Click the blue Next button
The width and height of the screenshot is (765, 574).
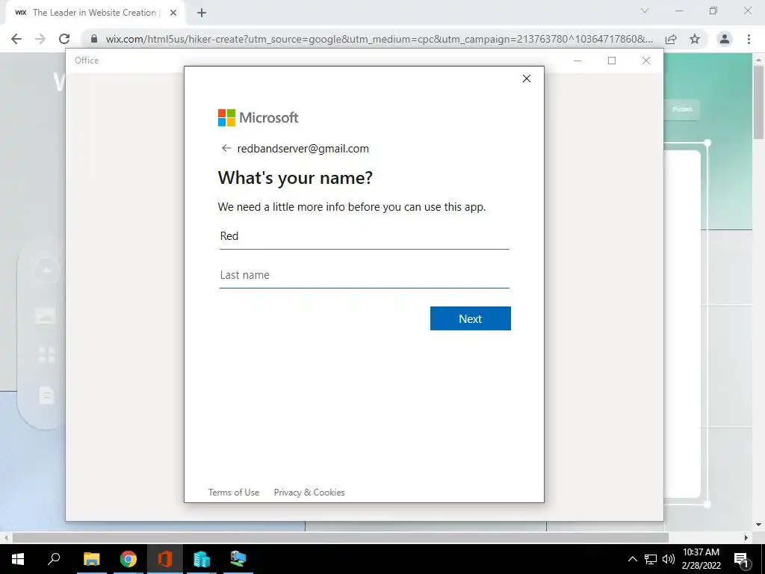[x=471, y=318]
